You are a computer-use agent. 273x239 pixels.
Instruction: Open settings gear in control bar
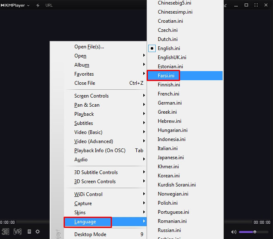point(38,232)
